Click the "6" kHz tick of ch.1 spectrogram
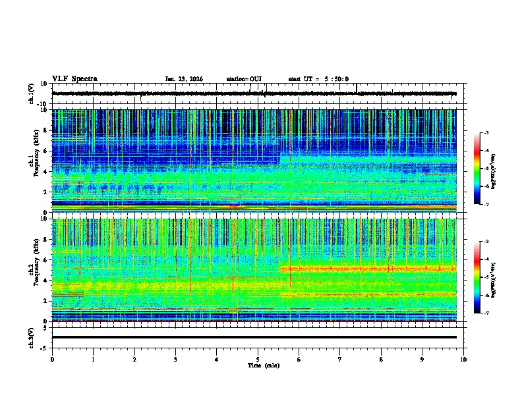522x403 pixels. [x=46, y=151]
